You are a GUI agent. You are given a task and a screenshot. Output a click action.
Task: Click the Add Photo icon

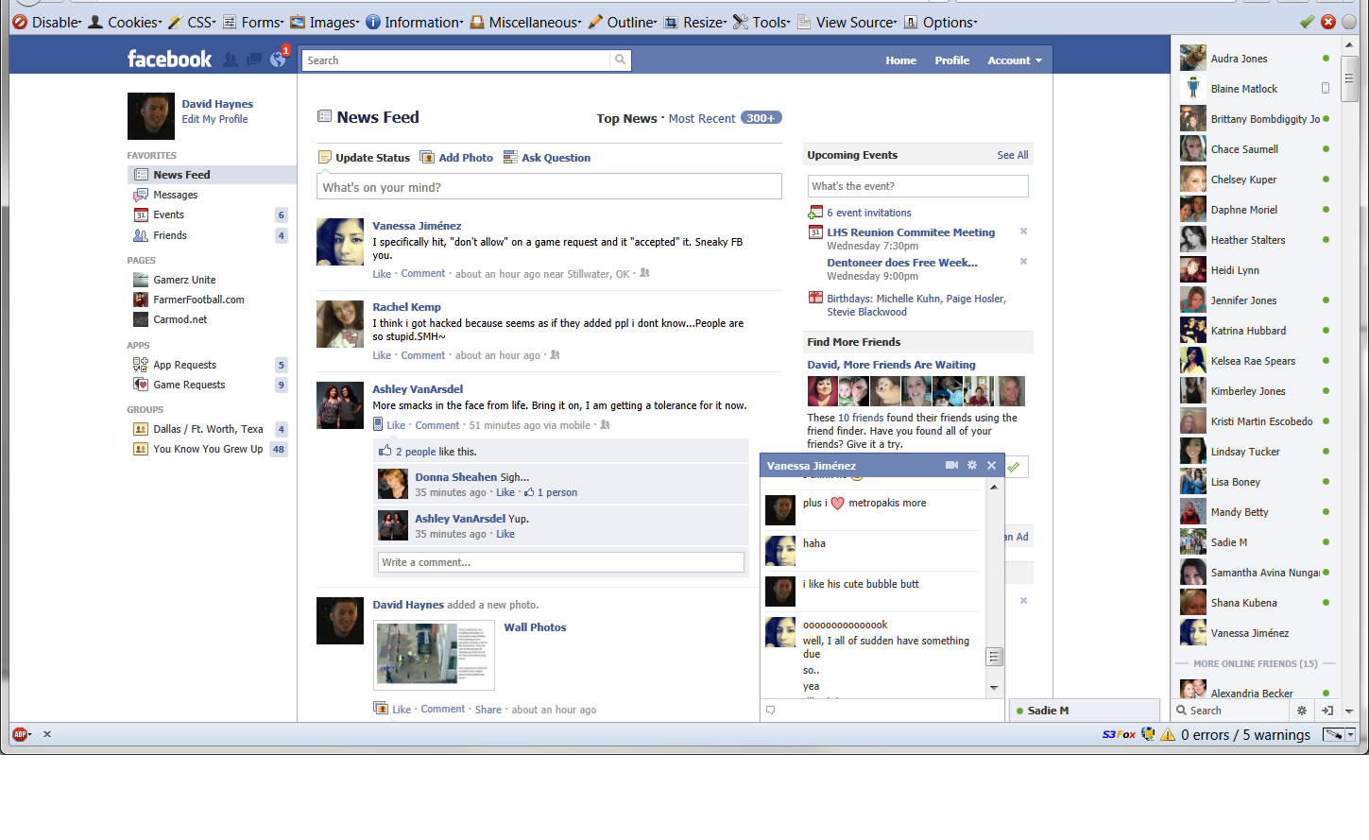(427, 157)
